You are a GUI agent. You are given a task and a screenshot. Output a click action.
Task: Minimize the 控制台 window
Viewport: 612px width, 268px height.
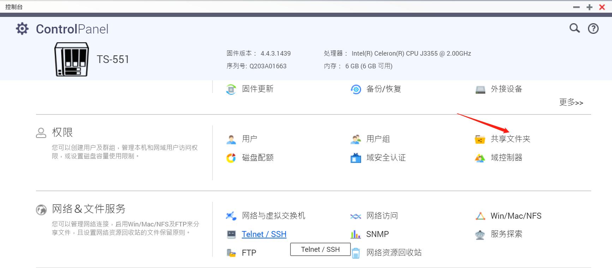576,7
